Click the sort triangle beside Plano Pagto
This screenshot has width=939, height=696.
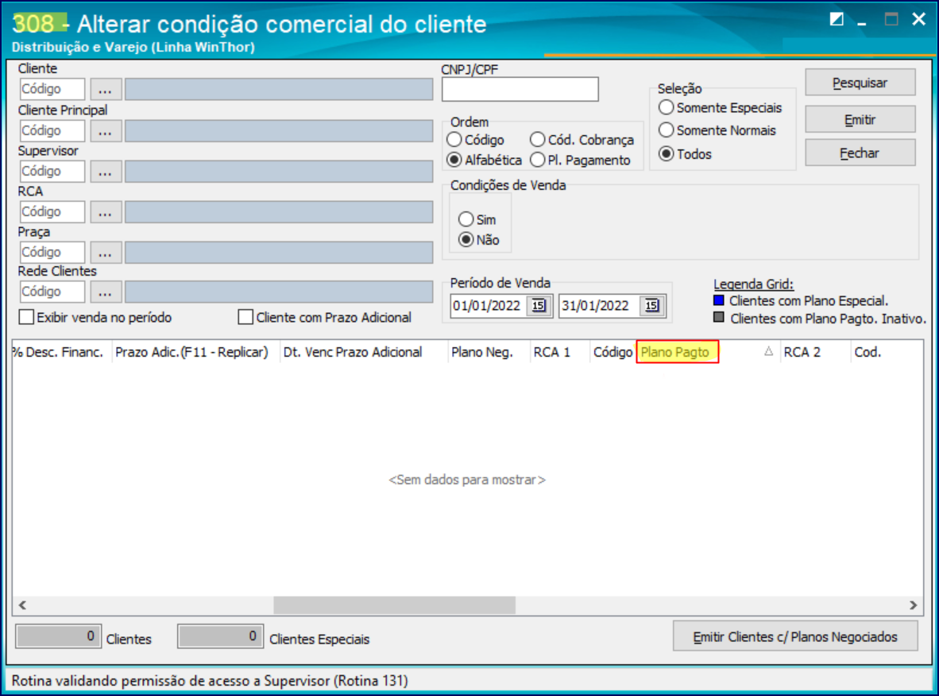[x=768, y=352]
